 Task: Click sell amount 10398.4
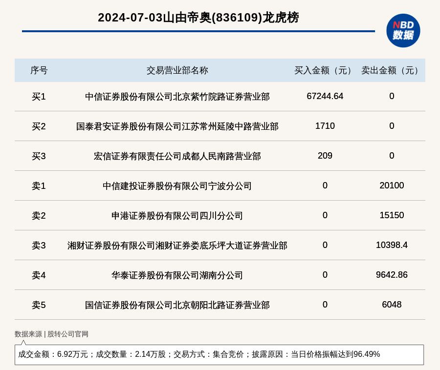[x=392, y=245]
